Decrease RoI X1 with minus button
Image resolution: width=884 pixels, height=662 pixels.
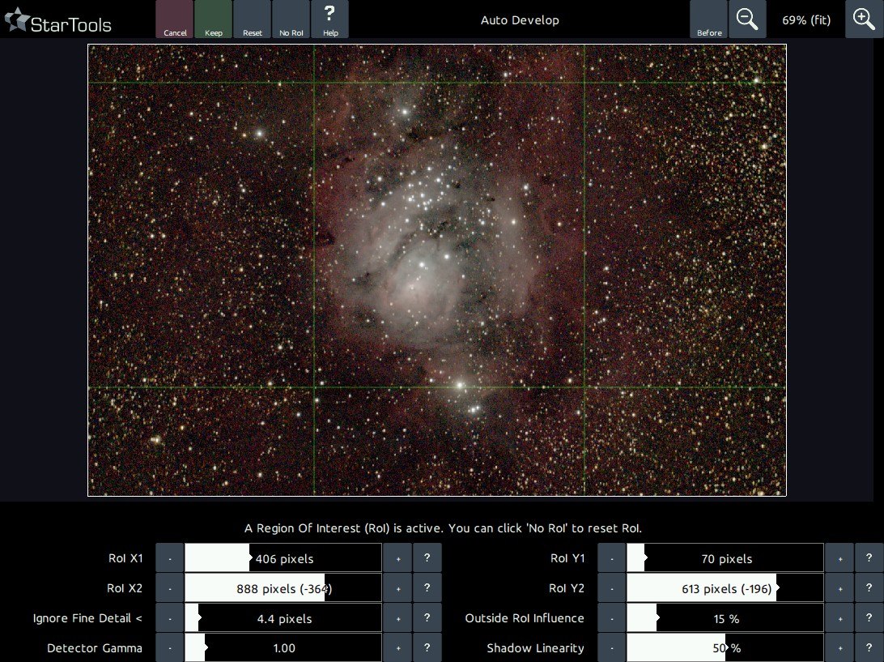pos(170,558)
